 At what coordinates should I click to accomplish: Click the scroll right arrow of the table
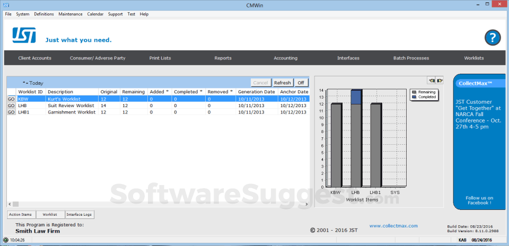[306, 204]
